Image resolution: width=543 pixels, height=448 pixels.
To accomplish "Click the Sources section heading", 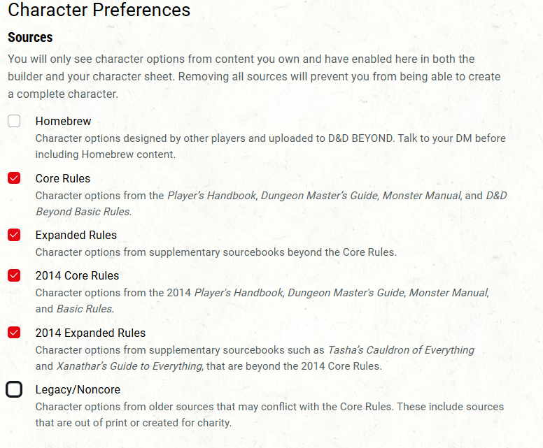I will (x=30, y=37).
